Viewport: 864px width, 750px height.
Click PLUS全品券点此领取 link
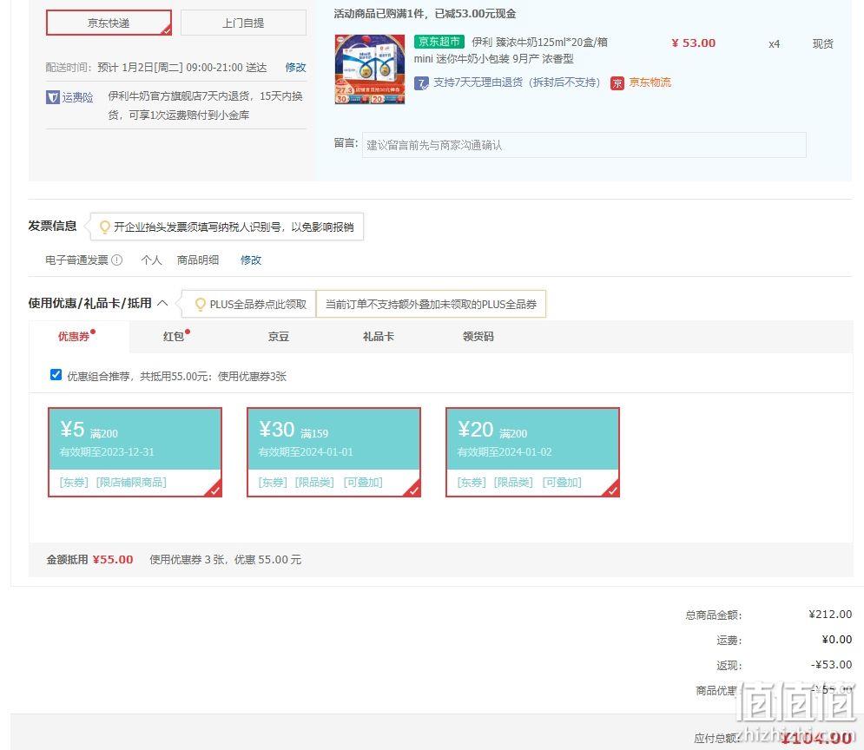[x=258, y=304]
